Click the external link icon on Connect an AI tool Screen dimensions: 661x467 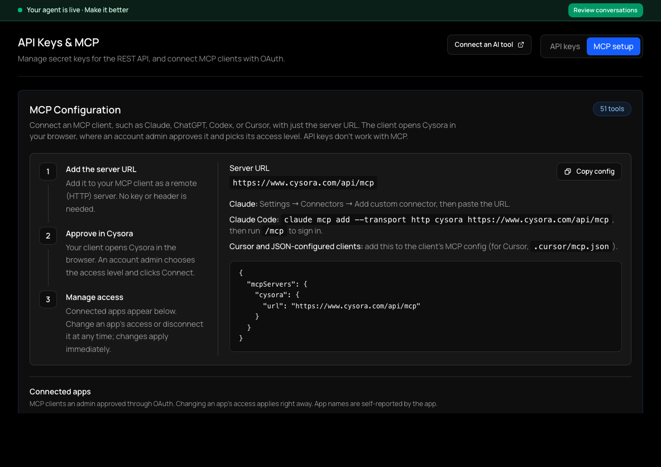pyautogui.click(x=521, y=45)
